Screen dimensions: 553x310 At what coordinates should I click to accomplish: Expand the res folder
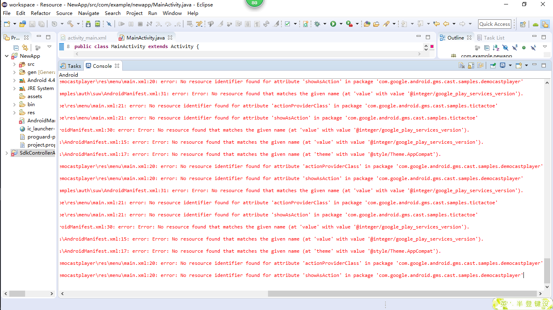[x=14, y=113]
